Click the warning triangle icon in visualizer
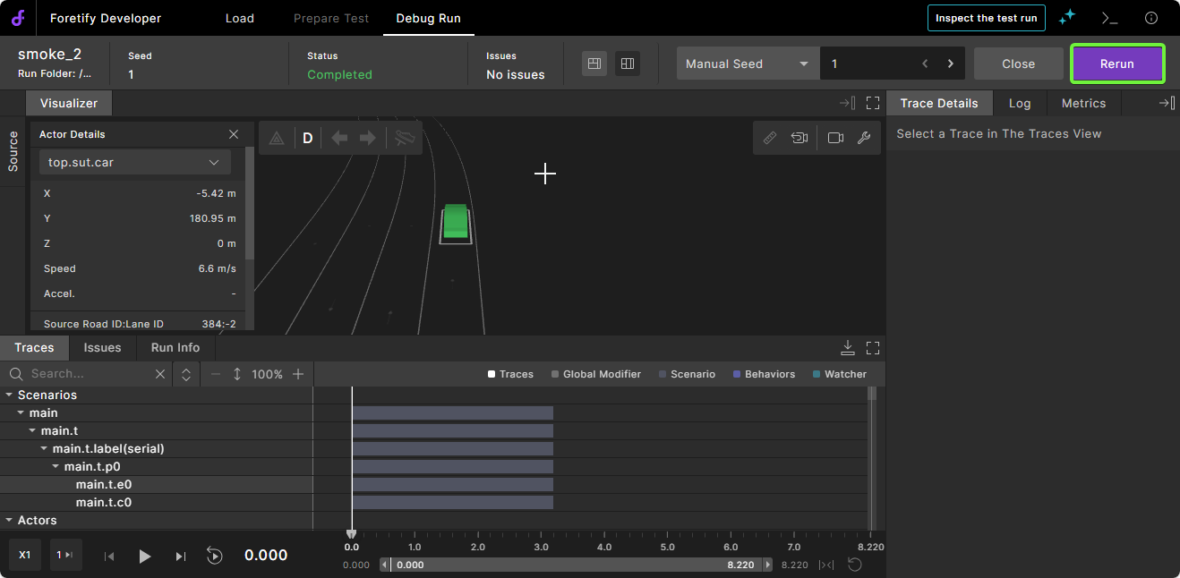 pos(277,139)
